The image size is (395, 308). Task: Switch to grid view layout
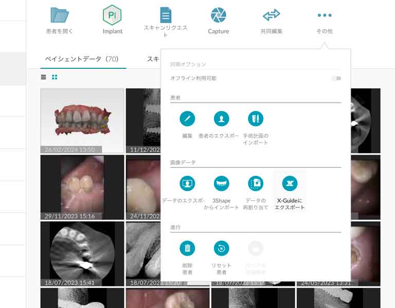click(x=55, y=77)
